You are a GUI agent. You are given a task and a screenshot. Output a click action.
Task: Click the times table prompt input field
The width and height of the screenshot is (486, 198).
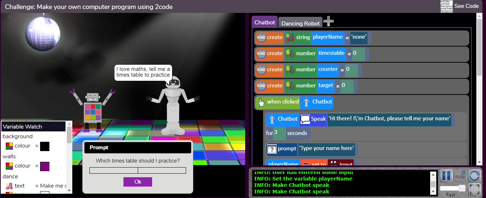138,170
